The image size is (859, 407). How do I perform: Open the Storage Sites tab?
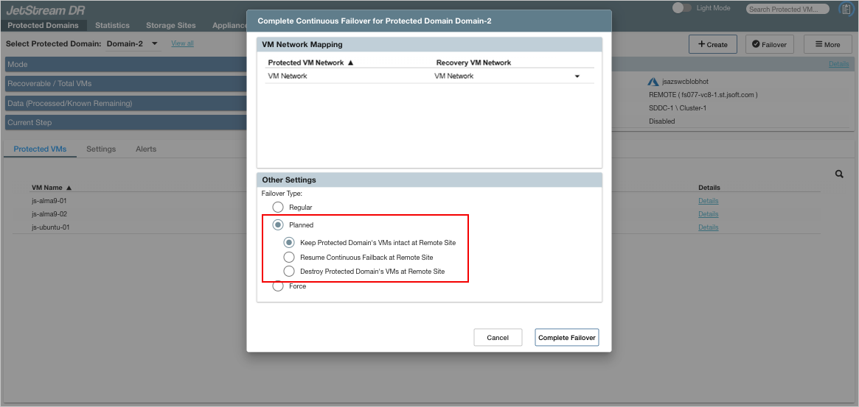click(170, 25)
